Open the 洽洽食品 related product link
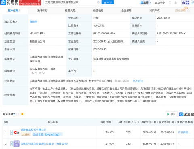Screen dimensions: 194x149 183,132
